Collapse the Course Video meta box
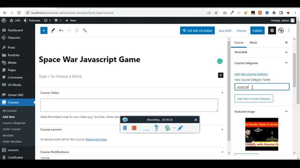The width and height of the screenshot is (300, 168). pos(222,93)
